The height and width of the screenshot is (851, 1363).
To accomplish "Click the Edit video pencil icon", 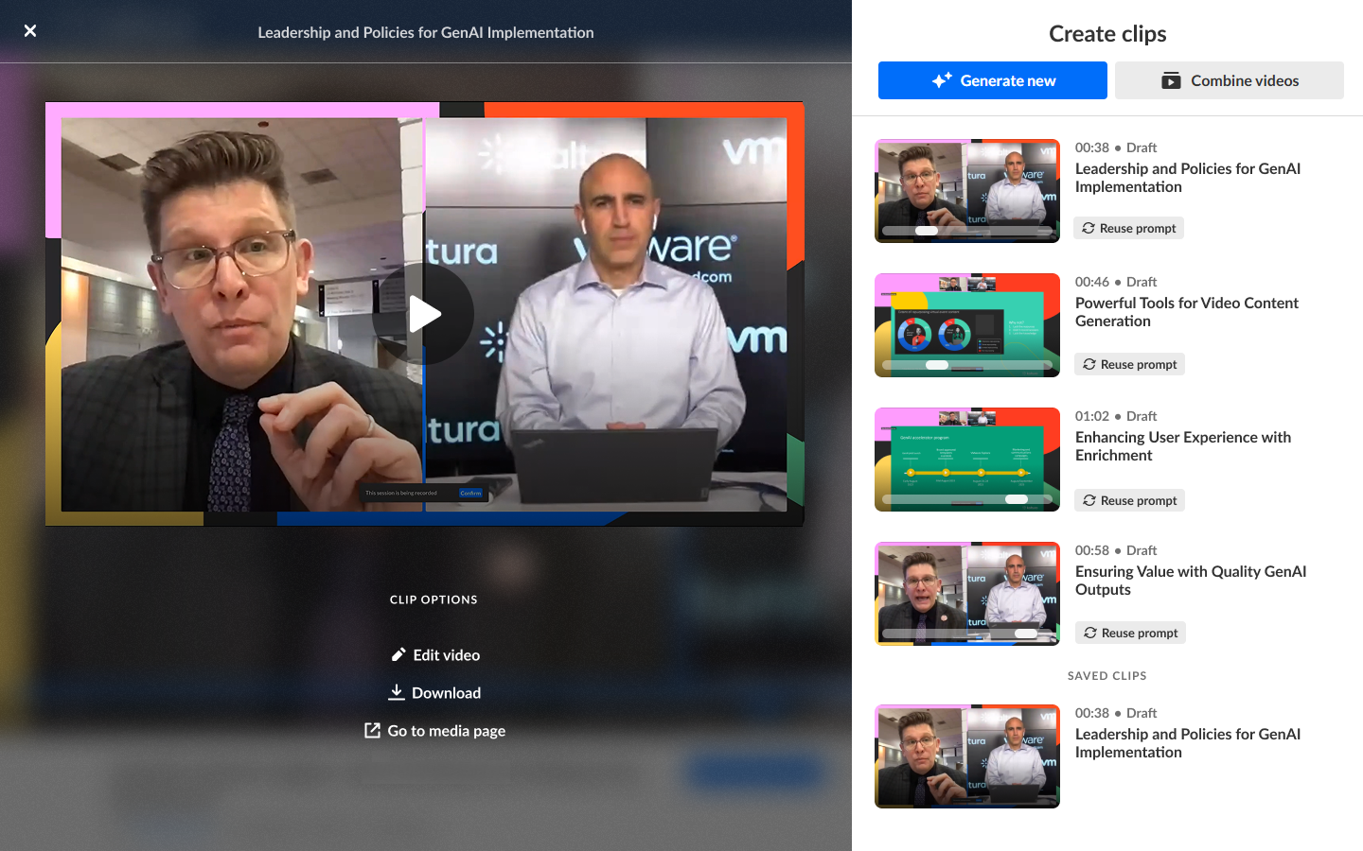I will pos(398,654).
